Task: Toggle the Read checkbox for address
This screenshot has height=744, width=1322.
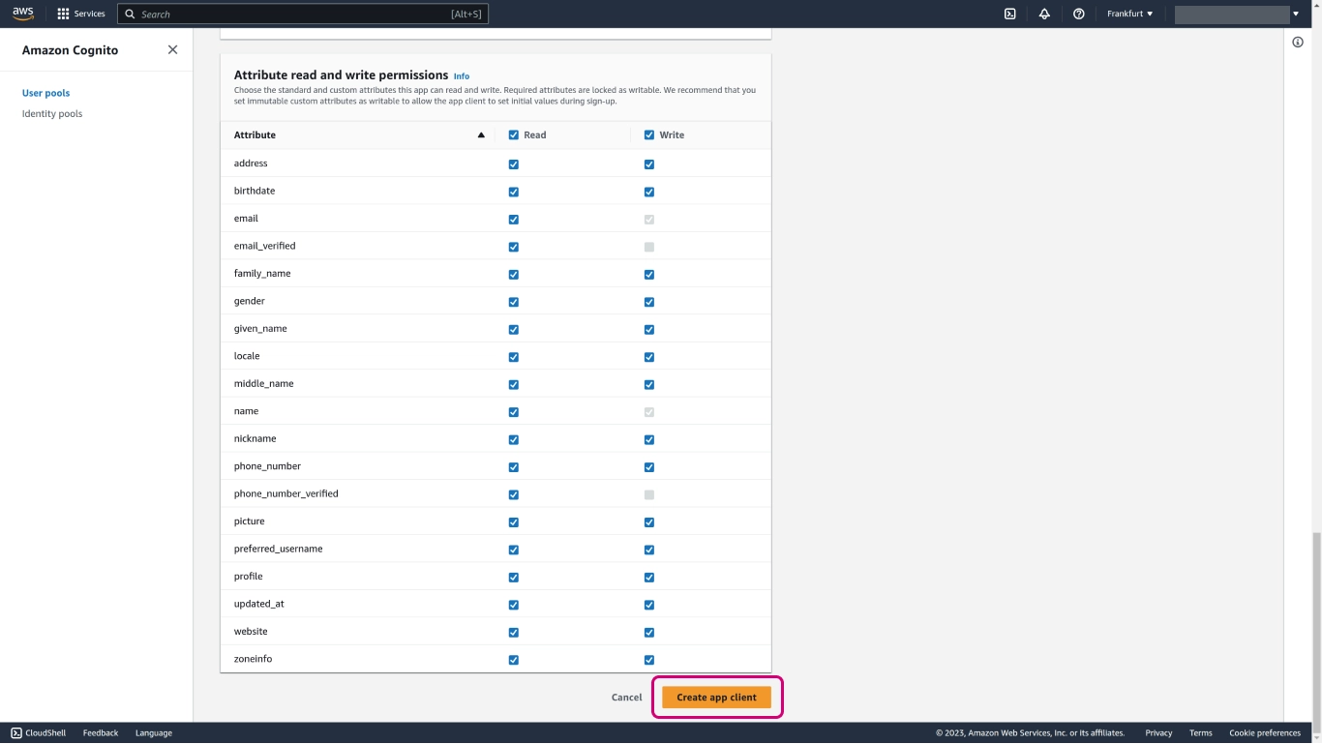Action: click(514, 164)
